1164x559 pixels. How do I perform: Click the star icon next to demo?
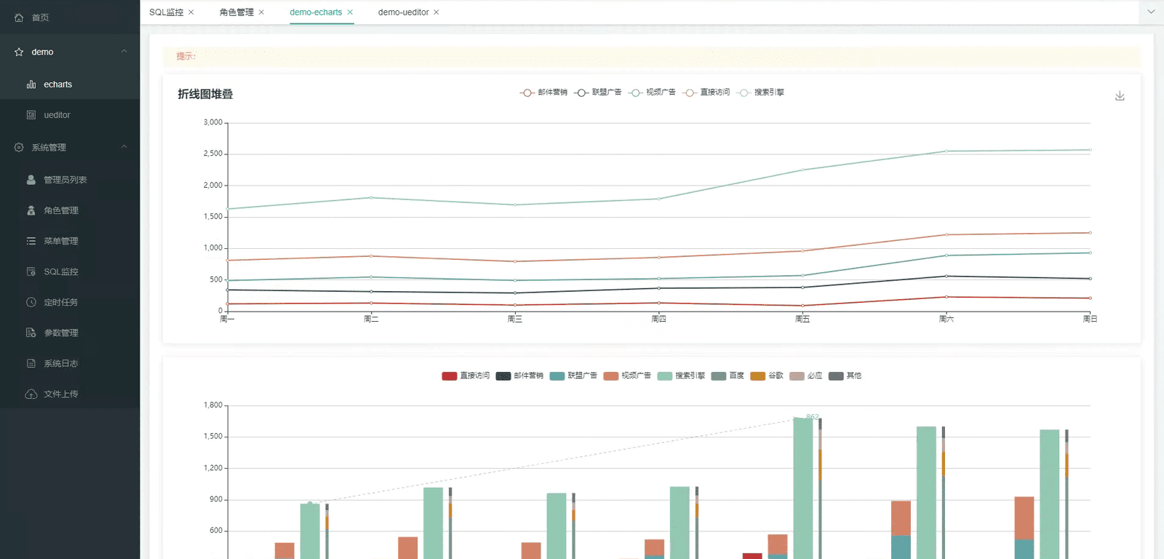click(19, 52)
